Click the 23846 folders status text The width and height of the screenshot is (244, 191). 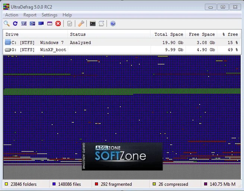(23, 184)
